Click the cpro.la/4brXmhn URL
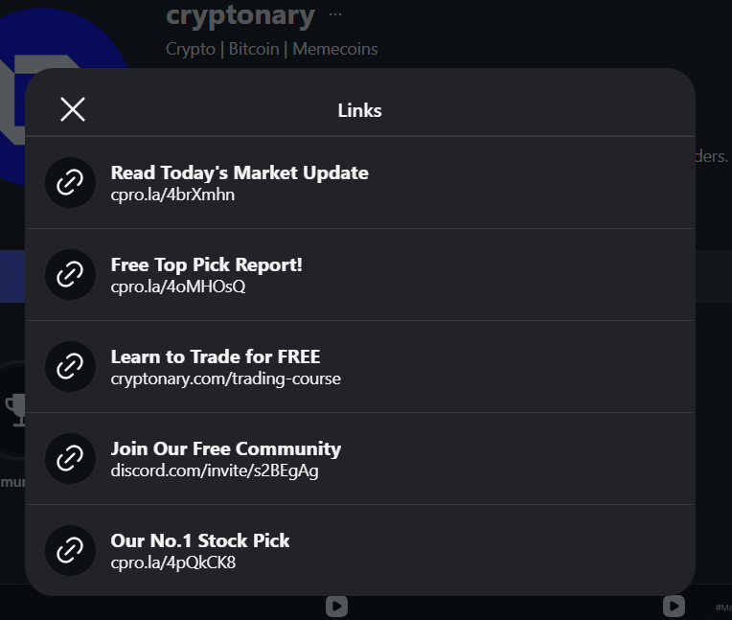This screenshot has height=620, width=732. (x=172, y=195)
